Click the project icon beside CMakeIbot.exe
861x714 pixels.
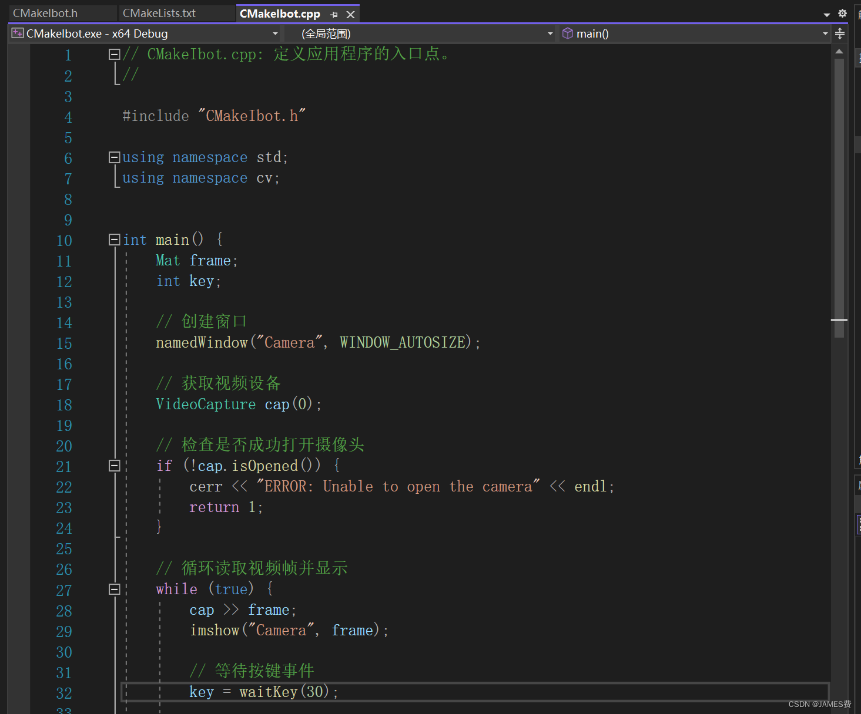[x=18, y=33]
